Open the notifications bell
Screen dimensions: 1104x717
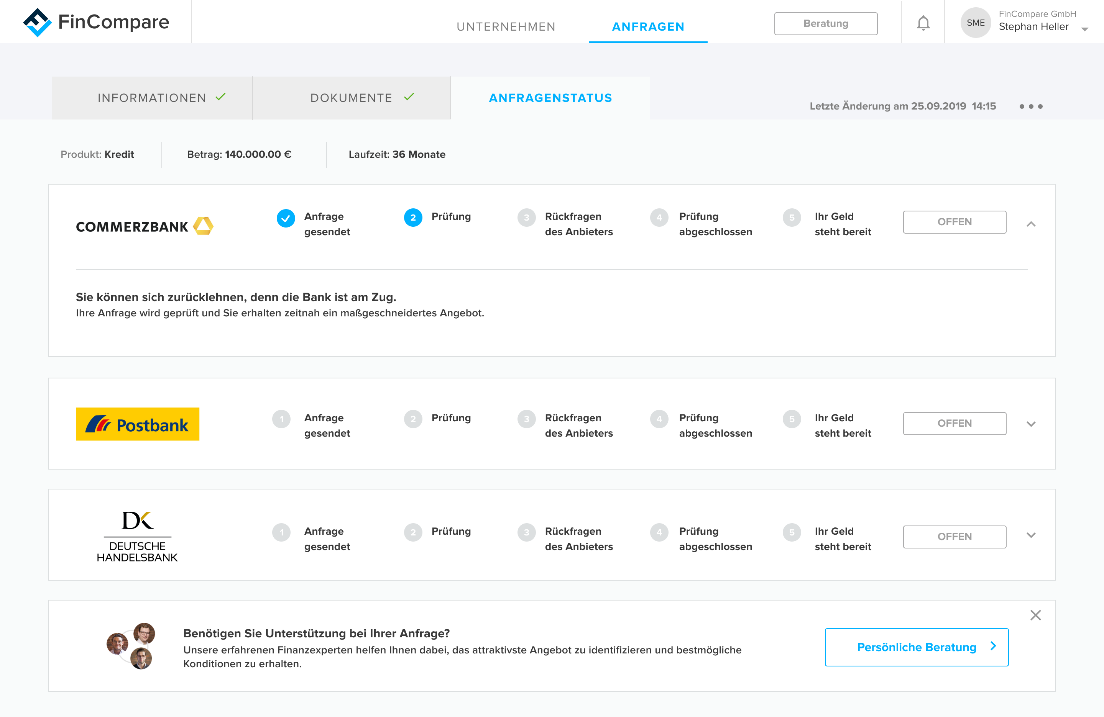point(923,23)
